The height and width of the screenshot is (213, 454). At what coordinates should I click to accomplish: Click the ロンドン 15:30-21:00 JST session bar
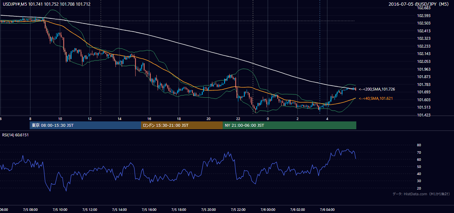click(x=182, y=125)
